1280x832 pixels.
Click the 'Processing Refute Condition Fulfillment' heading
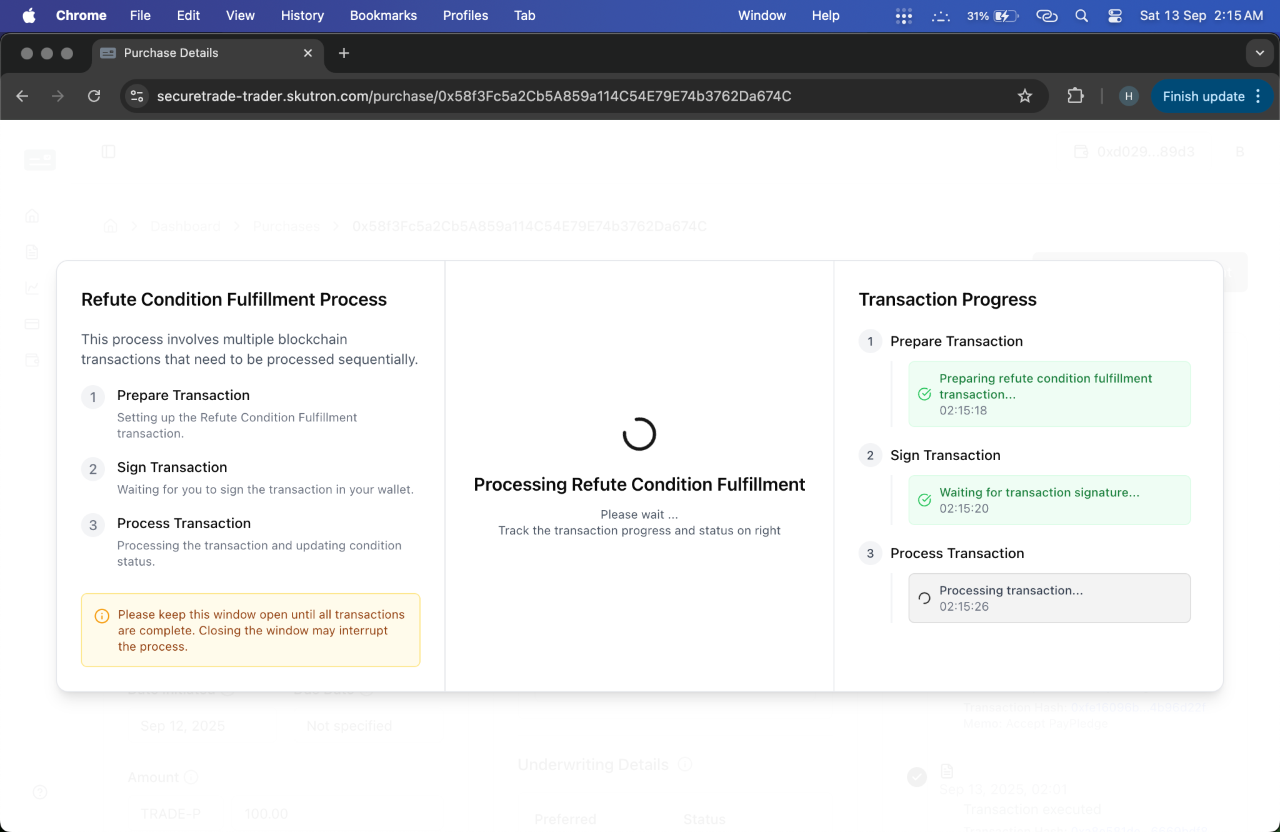tap(639, 484)
